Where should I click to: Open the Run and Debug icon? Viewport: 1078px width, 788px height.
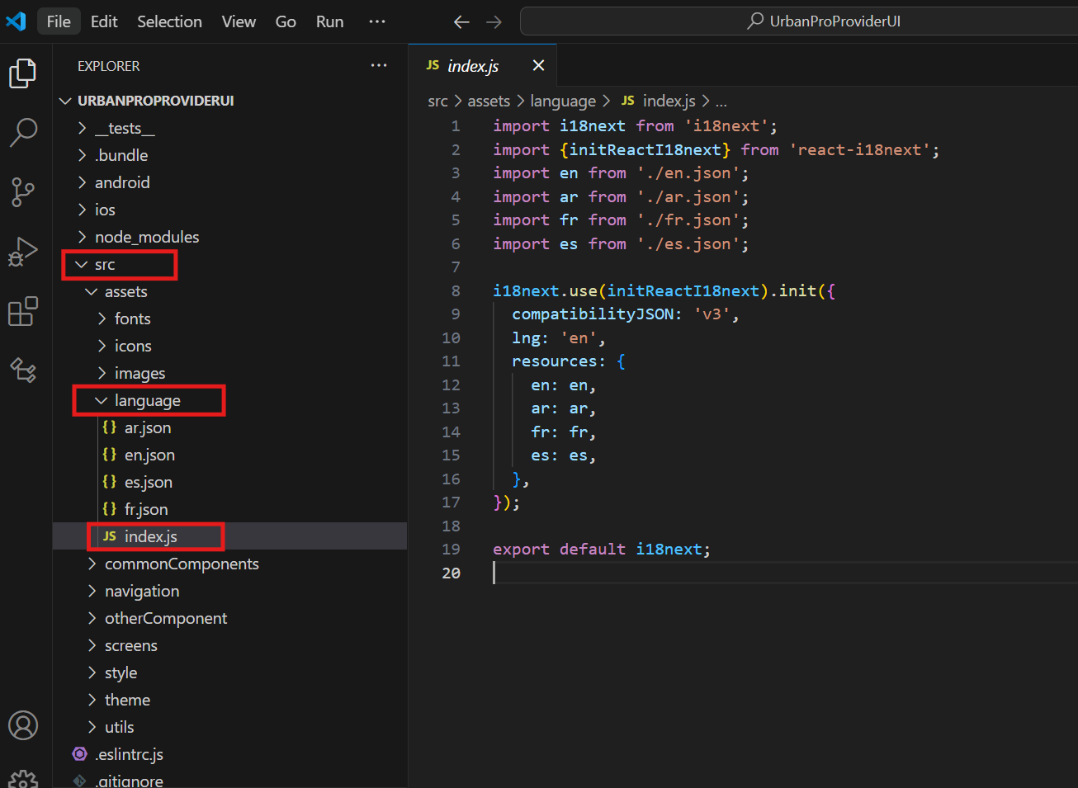[23, 252]
